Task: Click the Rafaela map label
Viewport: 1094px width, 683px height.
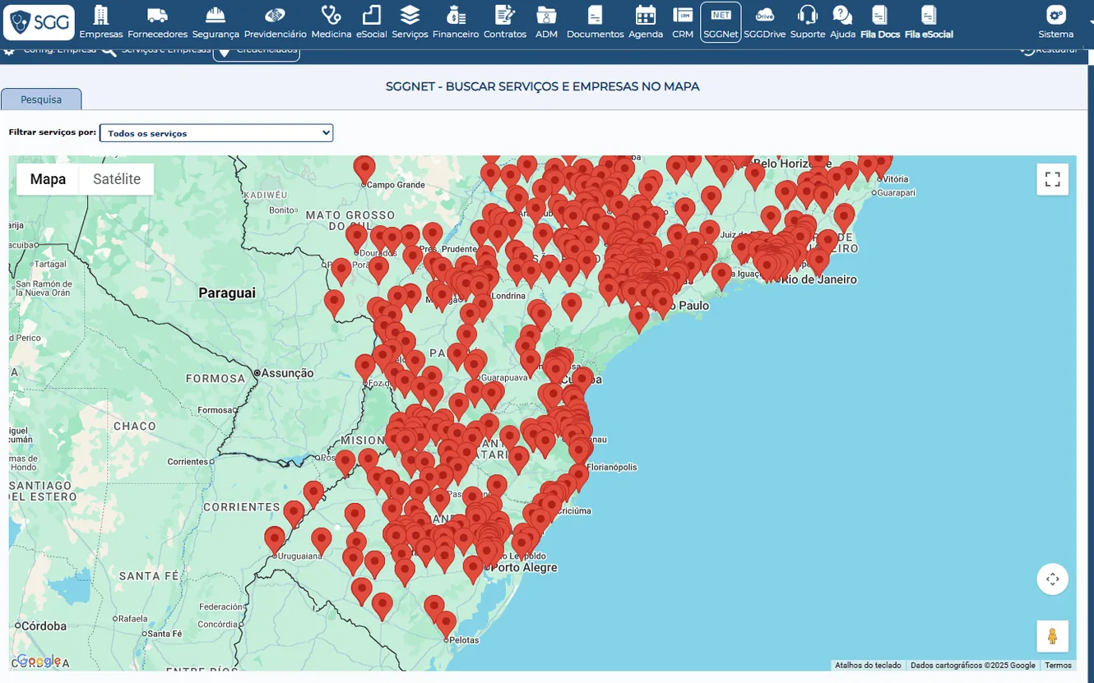Action: (132, 619)
